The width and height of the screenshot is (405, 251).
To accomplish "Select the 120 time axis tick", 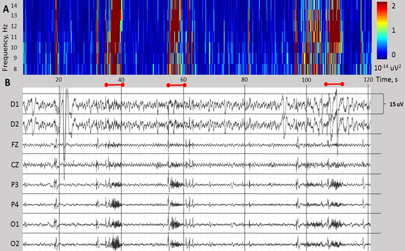I will tap(368, 80).
